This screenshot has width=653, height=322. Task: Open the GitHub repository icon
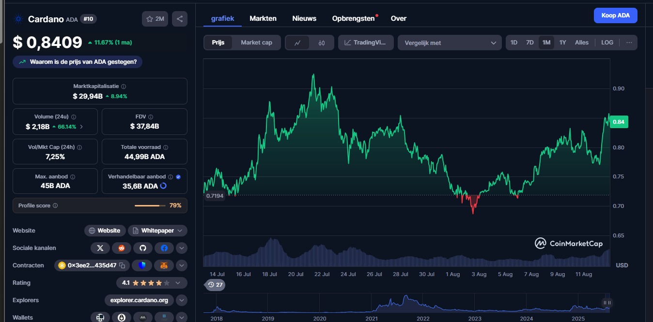pyautogui.click(x=143, y=248)
